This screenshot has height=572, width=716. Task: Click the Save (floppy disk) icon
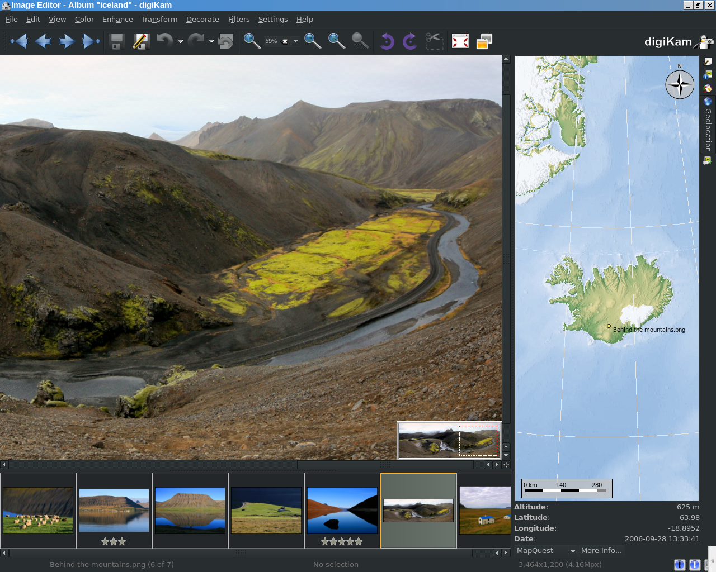(x=117, y=41)
